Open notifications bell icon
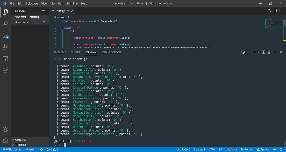The height and width of the screenshot is (152, 286). click(x=281, y=149)
